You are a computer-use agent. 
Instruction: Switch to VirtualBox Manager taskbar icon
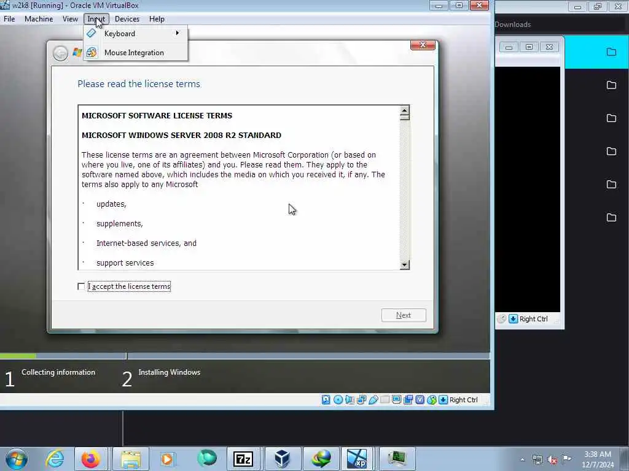282,459
